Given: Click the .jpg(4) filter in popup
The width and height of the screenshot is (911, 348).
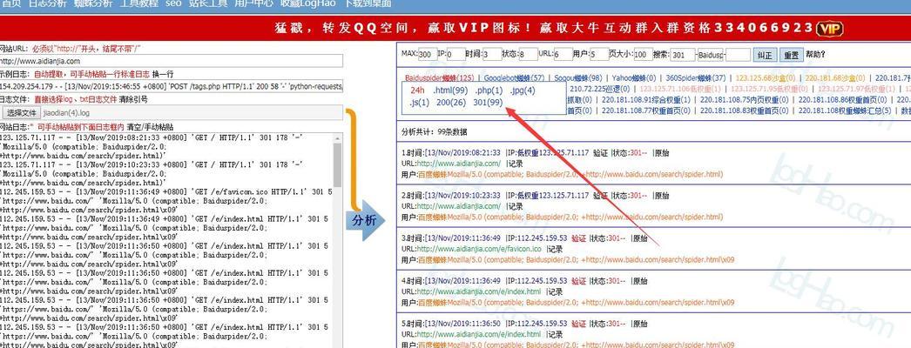Looking at the screenshot, I should coord(523,90).
